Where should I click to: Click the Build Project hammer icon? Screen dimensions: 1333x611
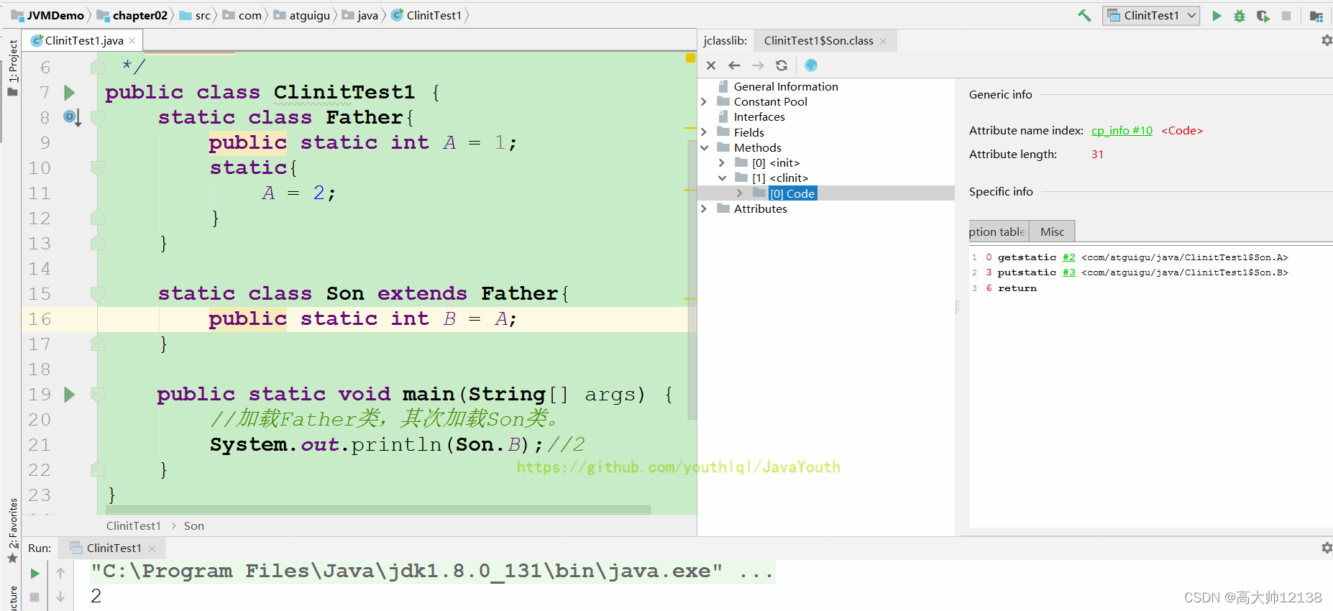(x=1084, y=15)
